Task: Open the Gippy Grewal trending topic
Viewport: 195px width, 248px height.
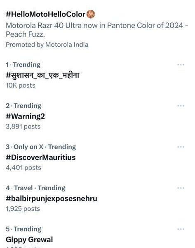Action: point(29,240)
